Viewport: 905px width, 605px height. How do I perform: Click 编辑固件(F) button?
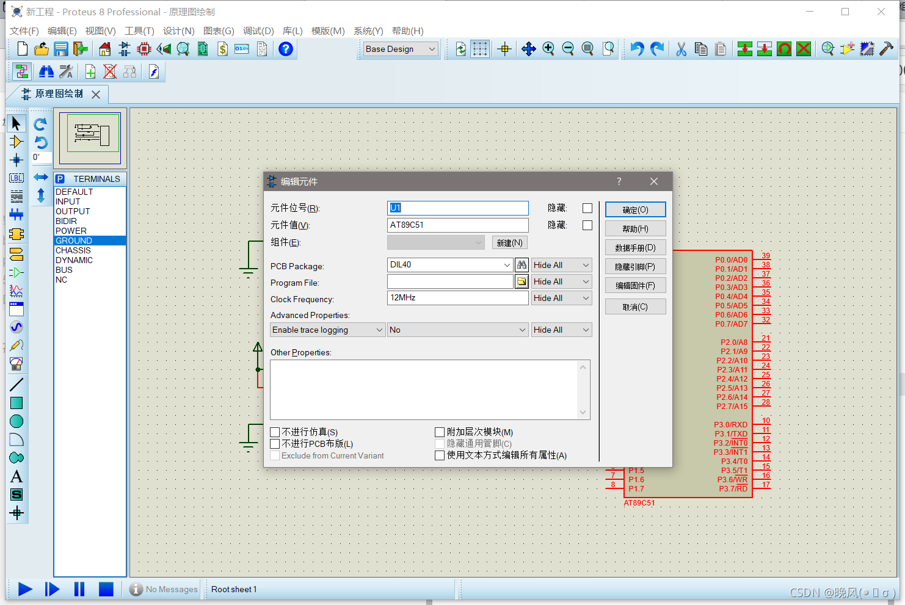pyautogui.click(x=636, y=285)
